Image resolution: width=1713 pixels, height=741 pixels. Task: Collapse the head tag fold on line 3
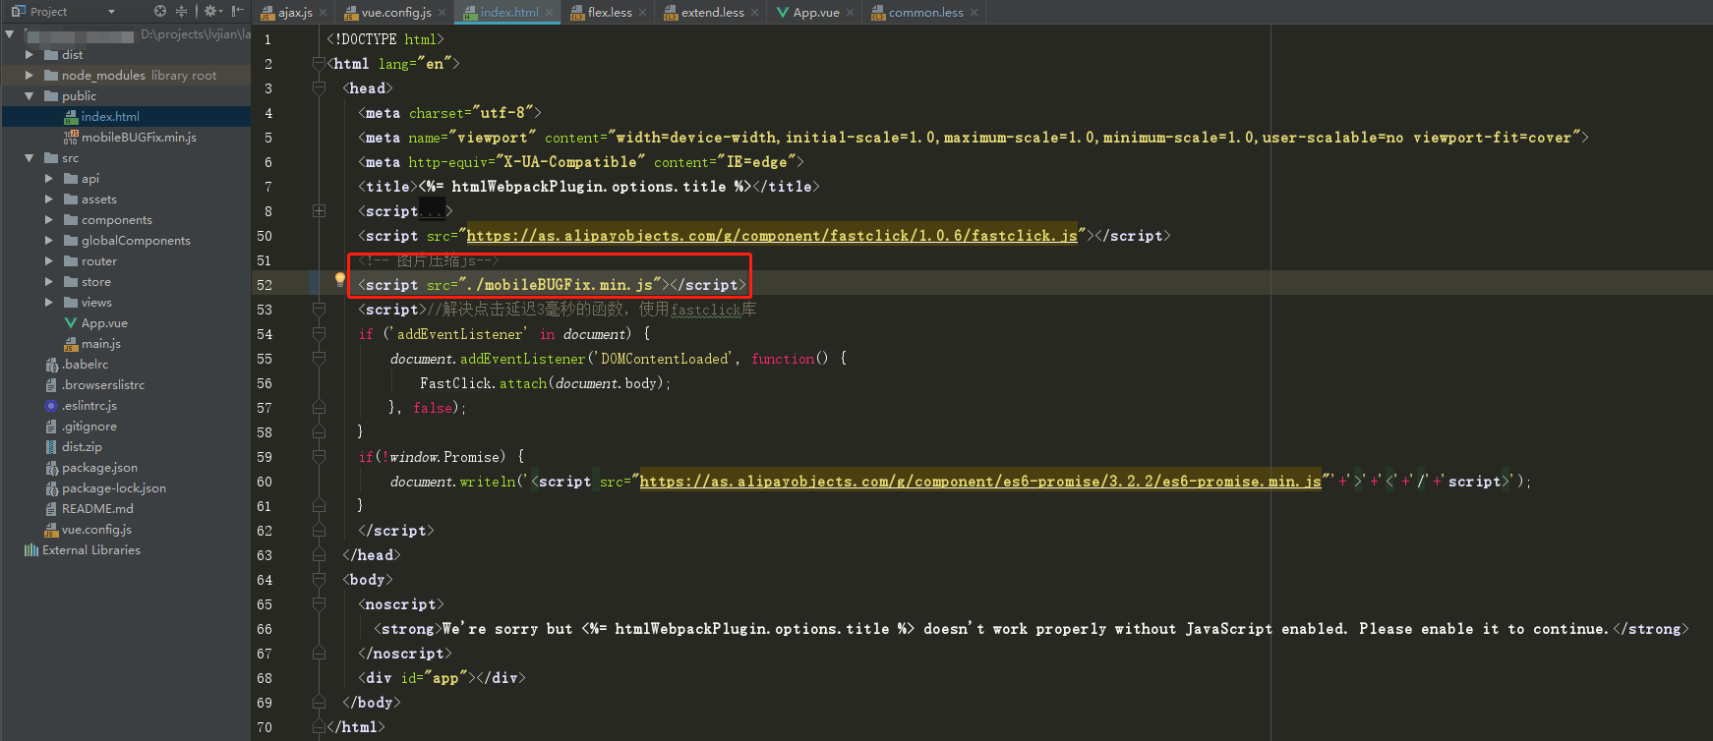319,88
